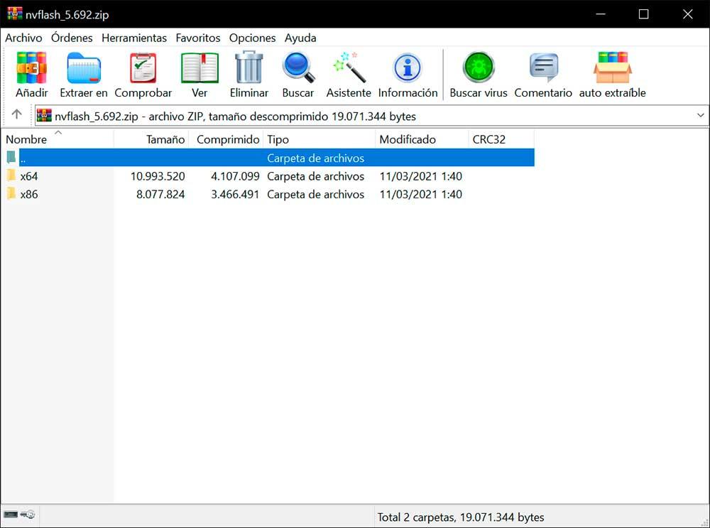Click the x86 row's Carpeta de archivos type
Image resolution: width=710 pixels, height=528 pixels.
(316, 194)
